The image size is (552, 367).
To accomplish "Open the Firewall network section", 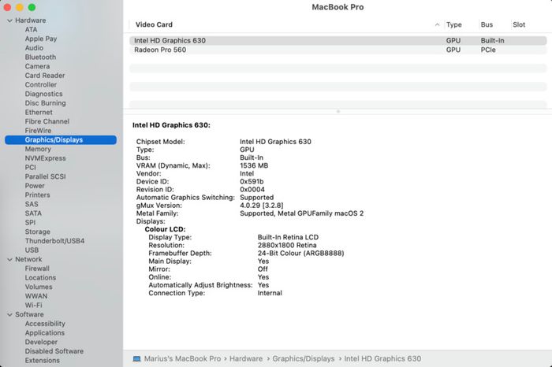I will point(37,269).
